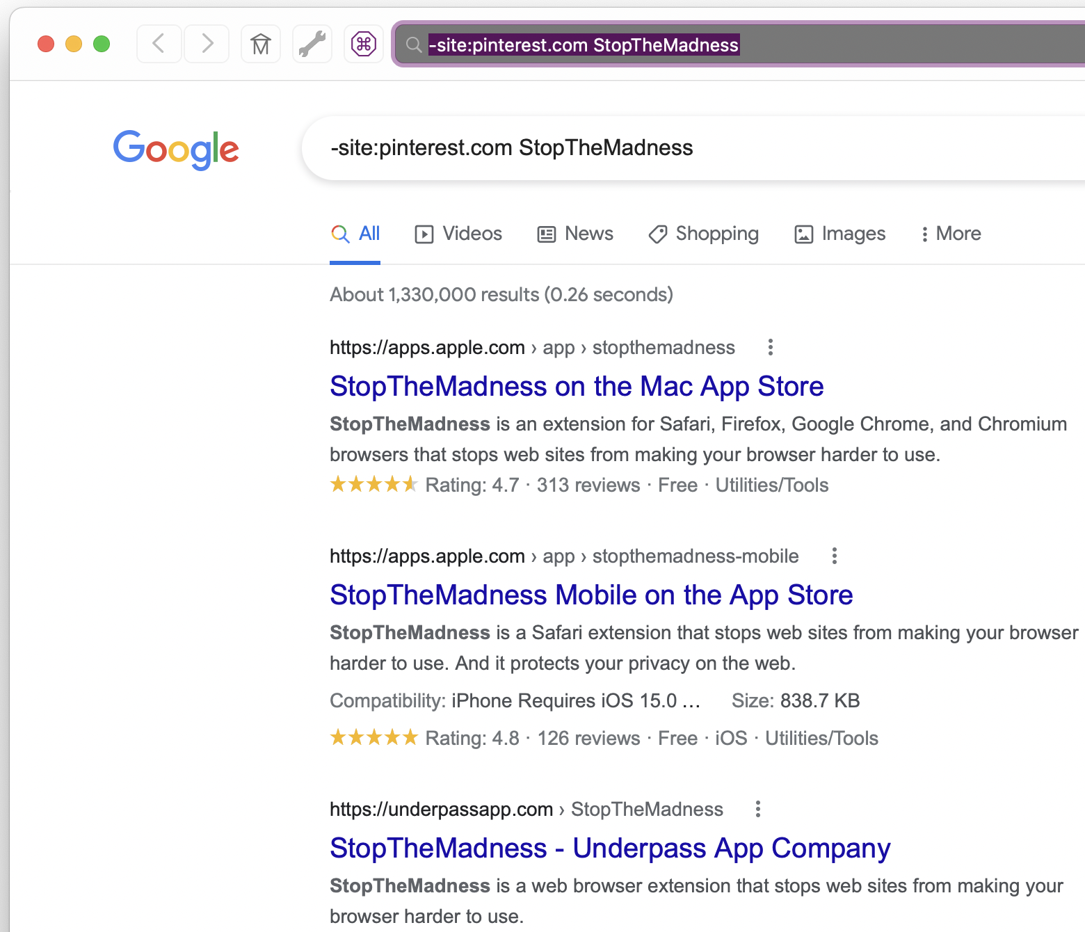The width and height of the screenshot is (1085, 932).
Task: Open options menu for stopthemadness-mobile result
Action: pos(834,556)
